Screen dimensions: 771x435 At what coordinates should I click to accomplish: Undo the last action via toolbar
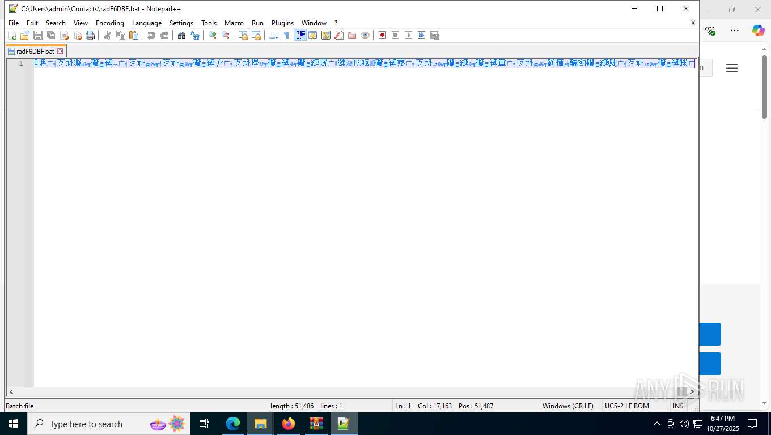(x=151, y=35)
